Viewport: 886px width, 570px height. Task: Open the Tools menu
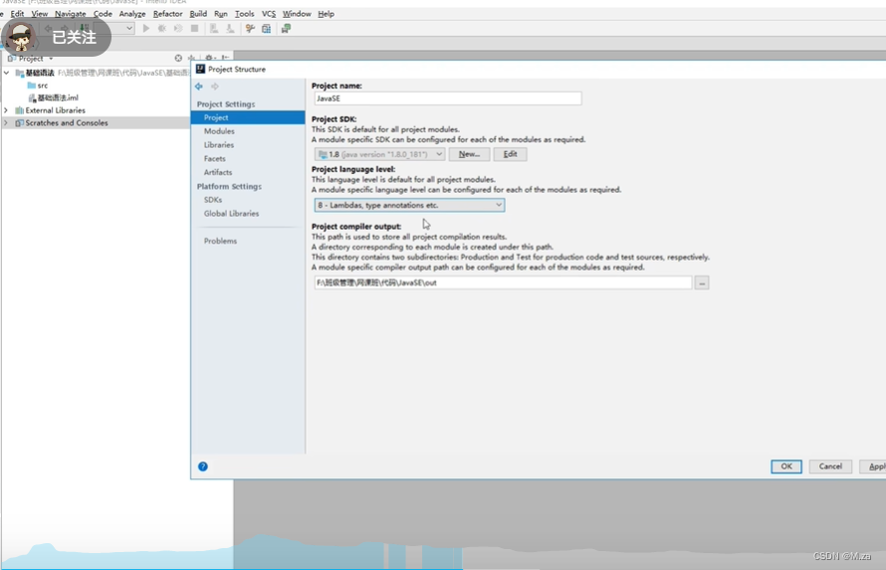click(244, 14)
